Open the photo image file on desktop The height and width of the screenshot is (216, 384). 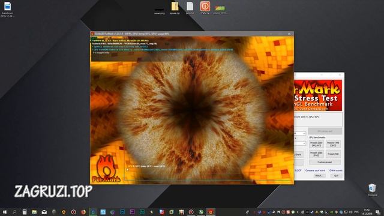220,10
